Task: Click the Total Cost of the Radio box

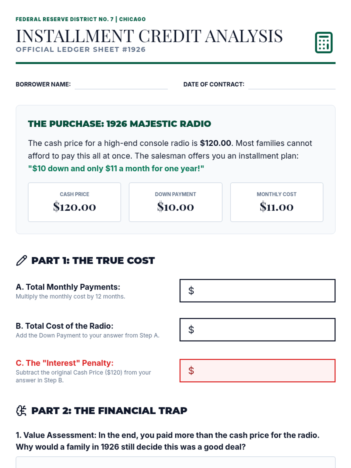Action: point(257,330)
